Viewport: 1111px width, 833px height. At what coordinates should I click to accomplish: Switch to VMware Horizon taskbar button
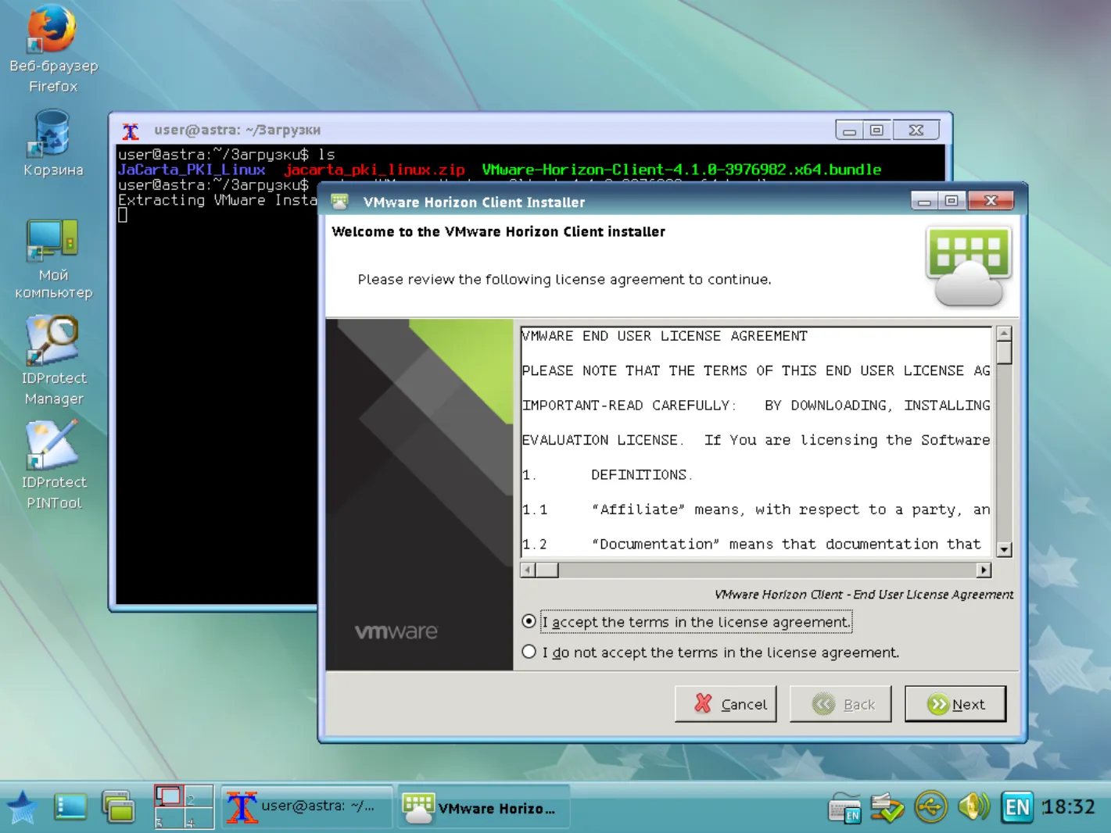(483, 807)
